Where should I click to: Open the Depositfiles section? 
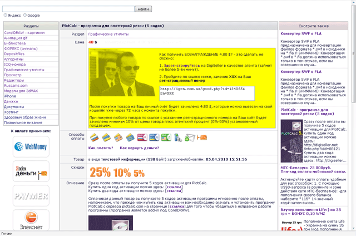tap(14, 54)
